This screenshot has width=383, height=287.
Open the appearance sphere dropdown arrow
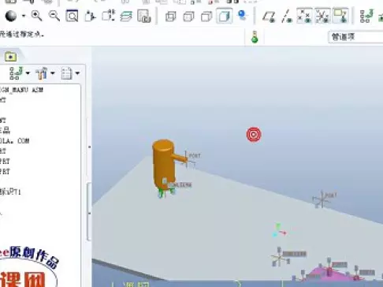click(24, 16)
